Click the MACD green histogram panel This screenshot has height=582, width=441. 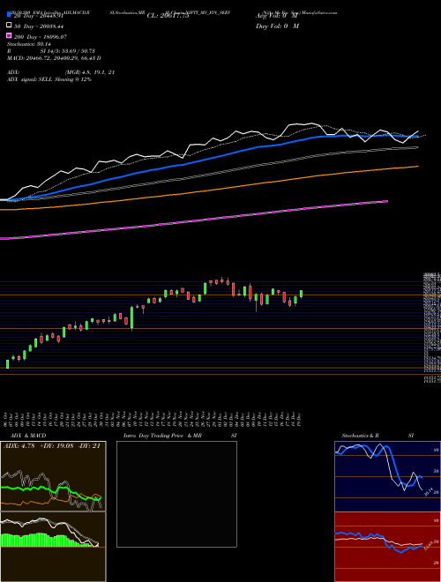[53, 547]
